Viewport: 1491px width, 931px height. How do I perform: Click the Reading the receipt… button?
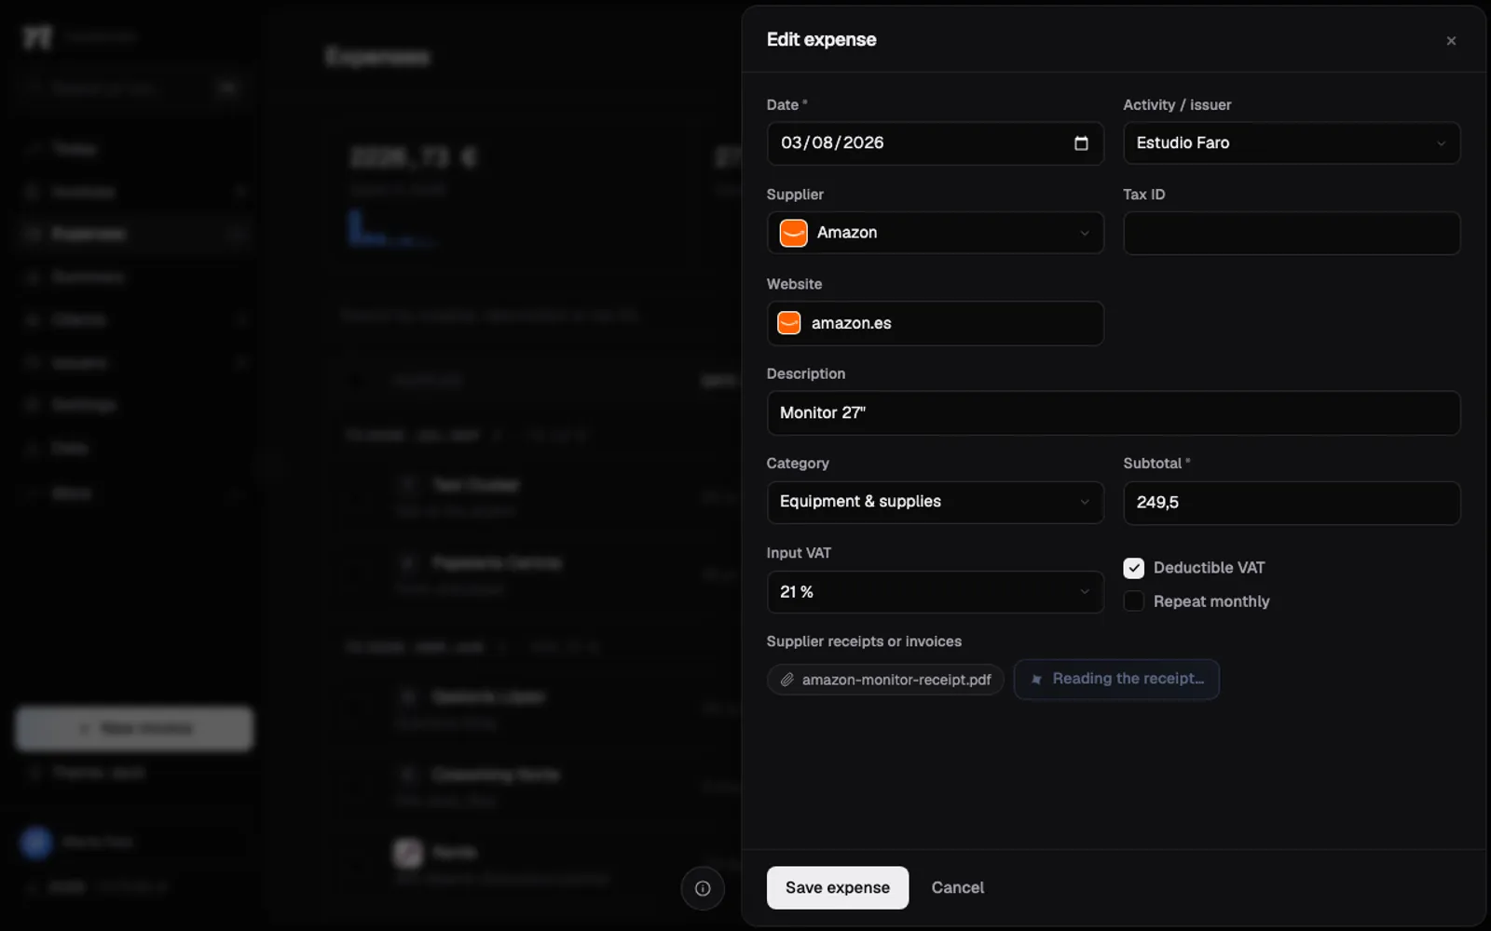1116,679
